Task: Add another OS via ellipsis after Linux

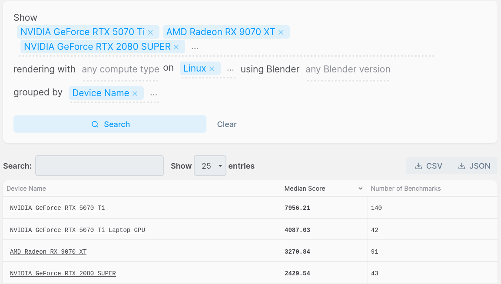Action: 230,69
